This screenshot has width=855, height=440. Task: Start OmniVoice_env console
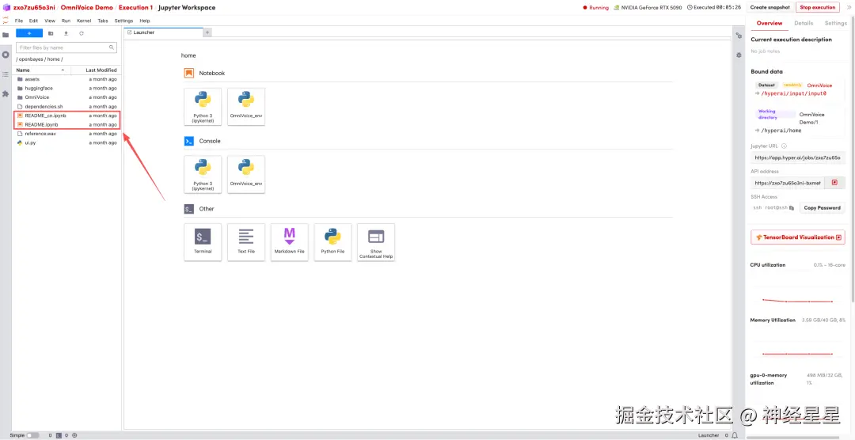pos(246,174)
